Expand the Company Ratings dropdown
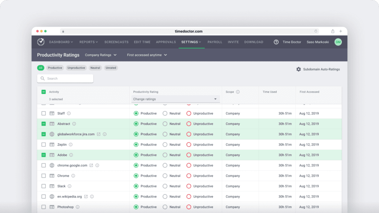The height and width of the screenshot is (213, 379). click(x=101, y=55)
